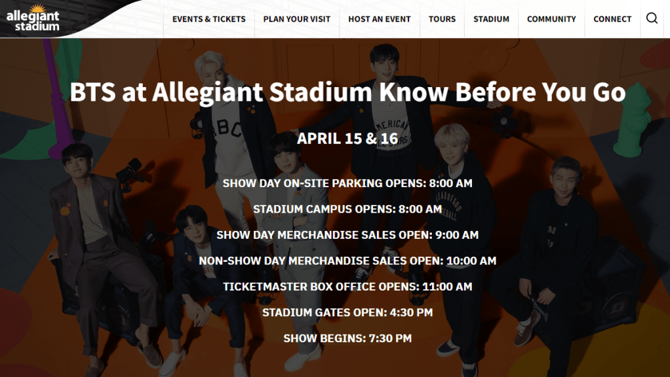This screenshot has width=670, height=377.
Task: Open the search magnifier icon
Action: [x=652, y=18]
